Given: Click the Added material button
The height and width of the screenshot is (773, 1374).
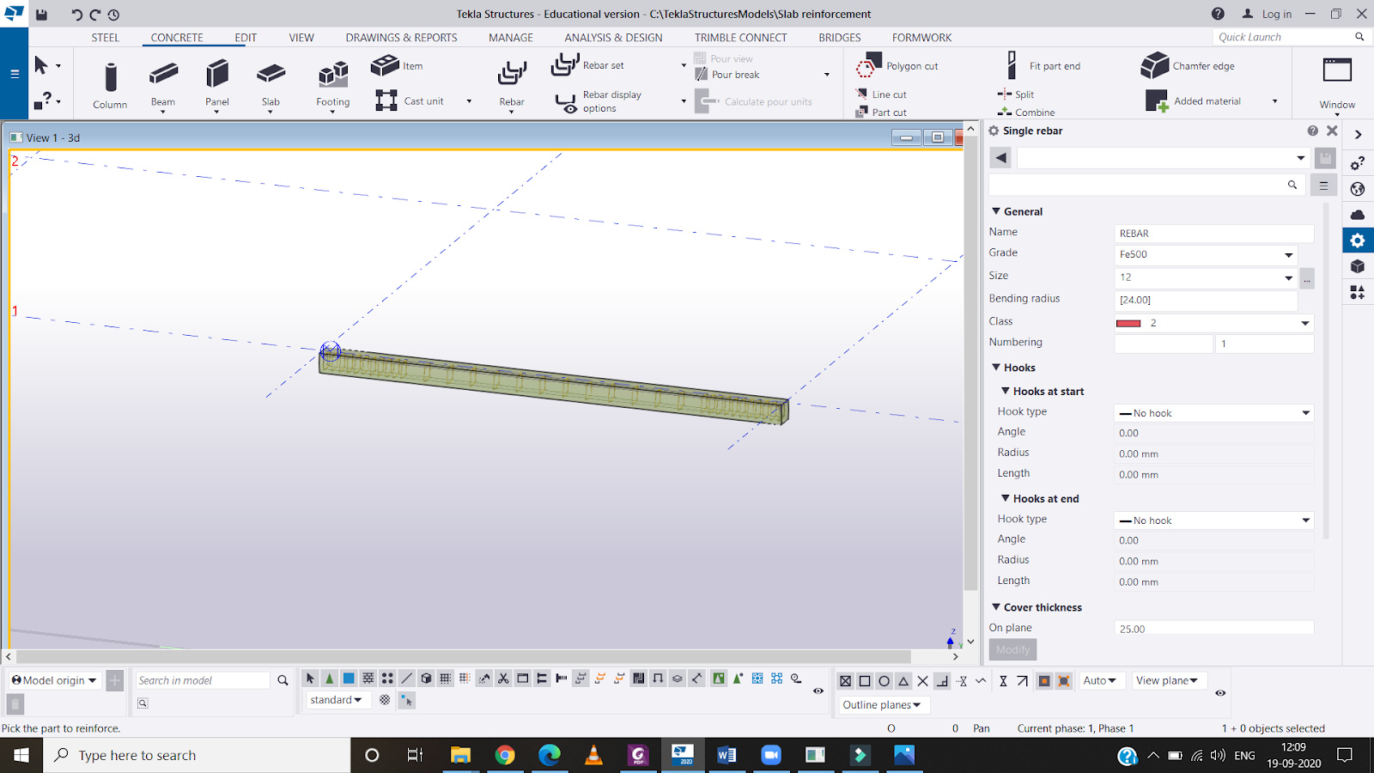Looking at the screenshot, I should 1194,101.
